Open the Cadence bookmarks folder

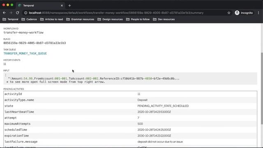pos(29,19)
